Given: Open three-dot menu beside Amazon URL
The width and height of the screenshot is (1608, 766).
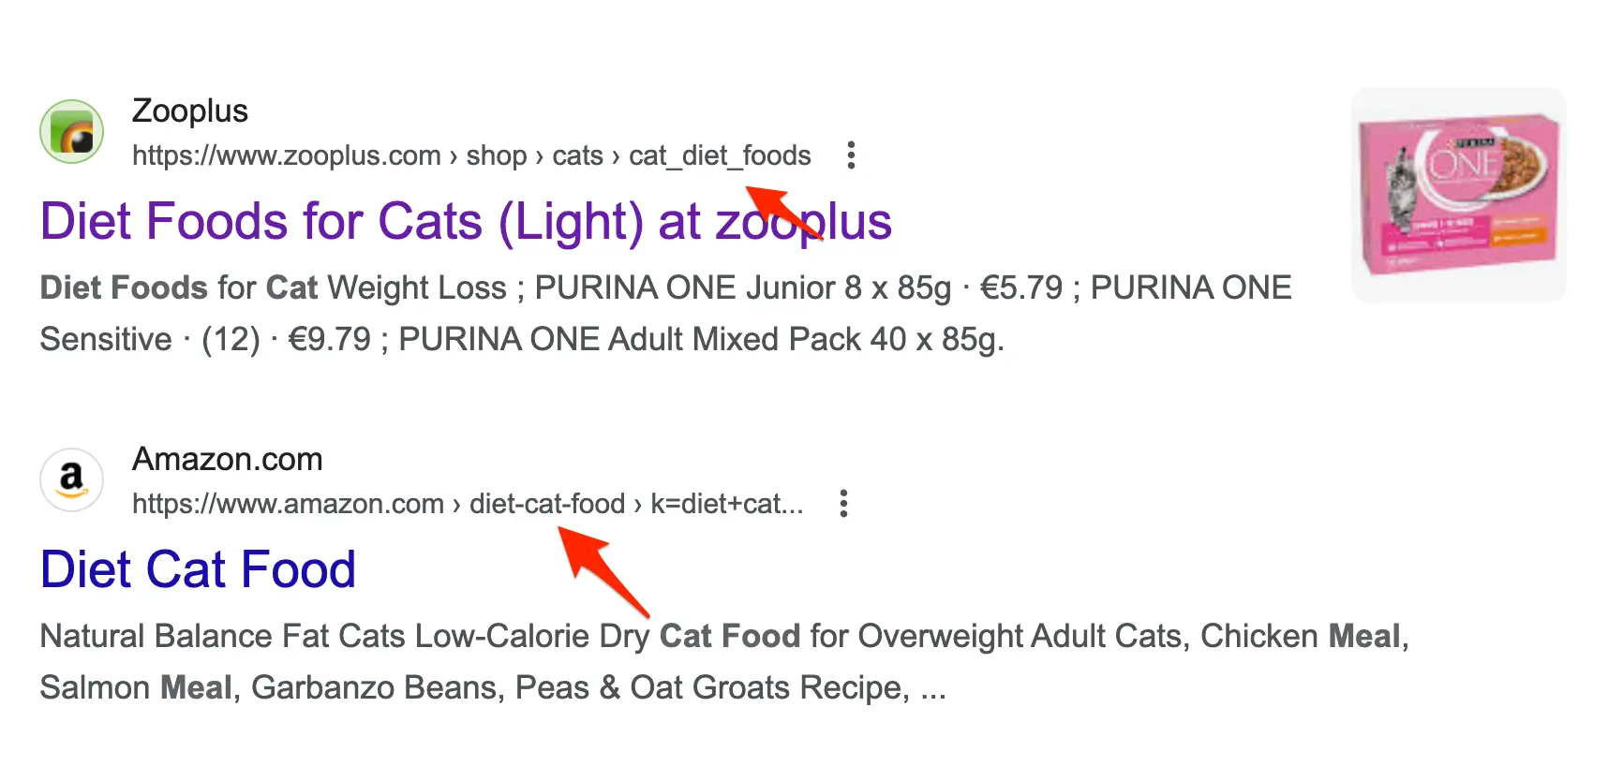Looking at the screenshot, I should point(843,504).
